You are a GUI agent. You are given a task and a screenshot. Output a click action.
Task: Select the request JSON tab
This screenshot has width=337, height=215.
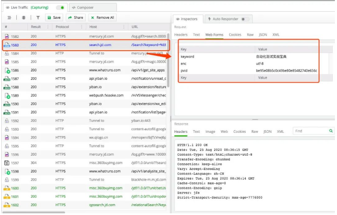click(263, 35)
